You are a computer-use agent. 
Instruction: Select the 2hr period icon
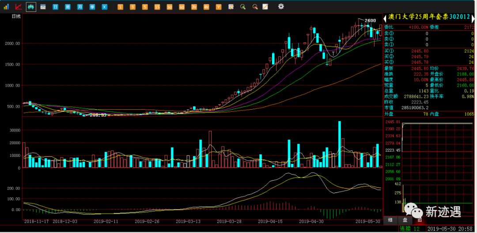194,7
